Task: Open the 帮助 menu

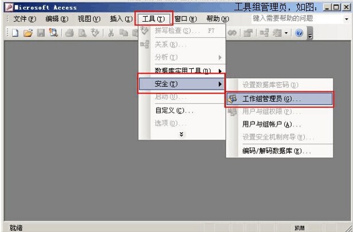Action: [217, 19]
